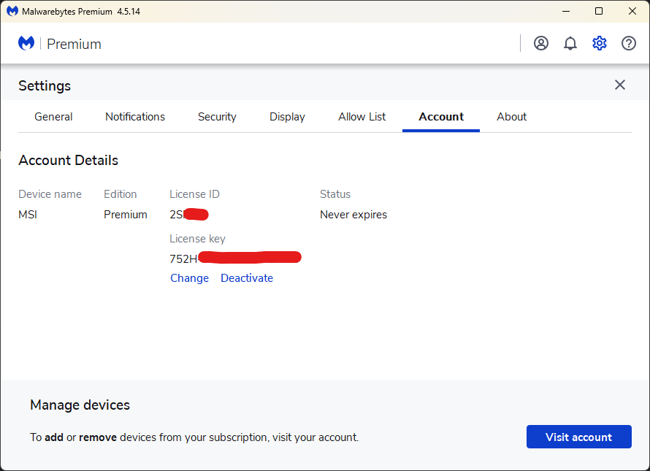Click the Manage devices heading
This screenshot has width=650, height=471.
point(80,405)
